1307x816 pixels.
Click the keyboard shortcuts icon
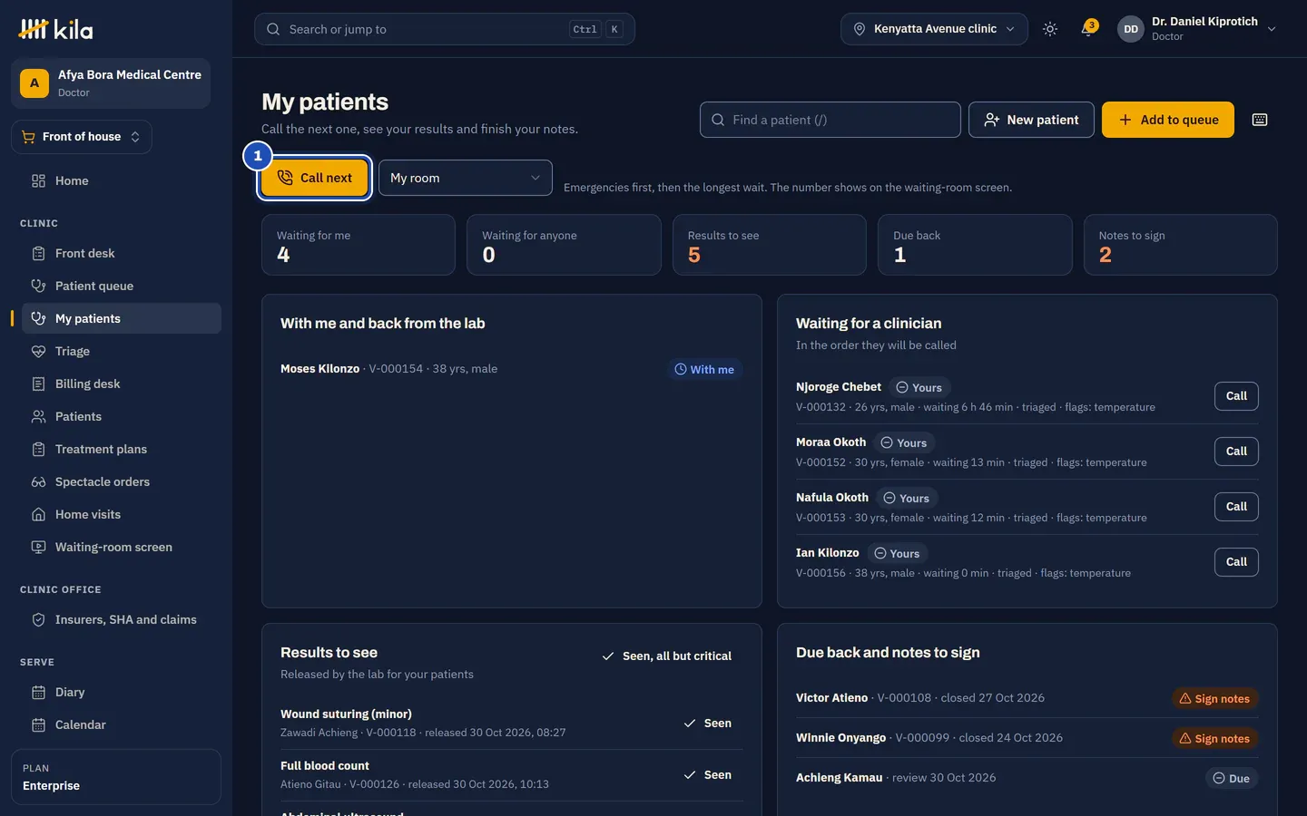tap(1260, 120)
